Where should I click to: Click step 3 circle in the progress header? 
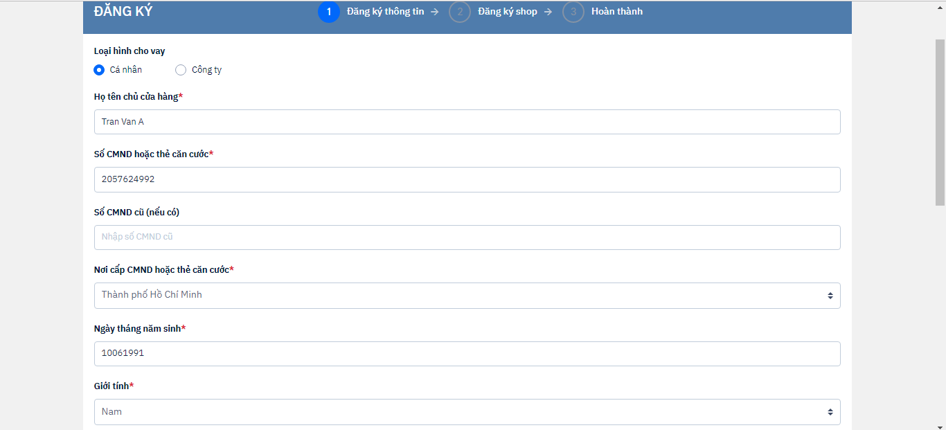click(x=573, y=12)
